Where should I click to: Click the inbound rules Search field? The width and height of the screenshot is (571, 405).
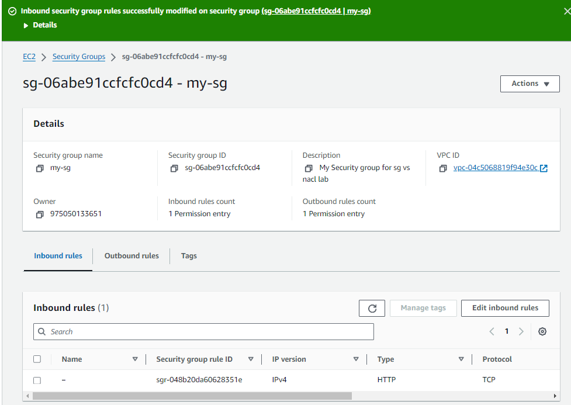pos(203,332)
